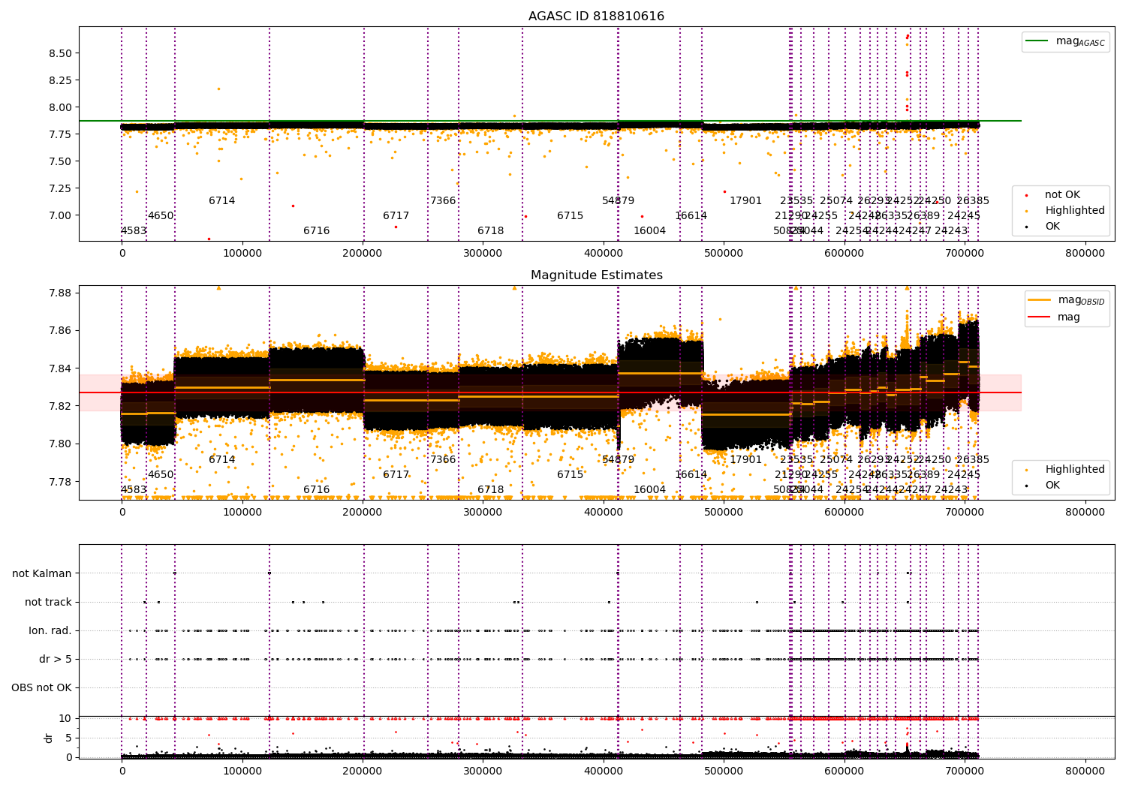Click the 'dr > 5' axis label
1126x788 pixels.
coord(56,659)
